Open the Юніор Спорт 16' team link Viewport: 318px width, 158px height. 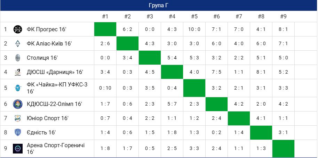coord(48,118)
